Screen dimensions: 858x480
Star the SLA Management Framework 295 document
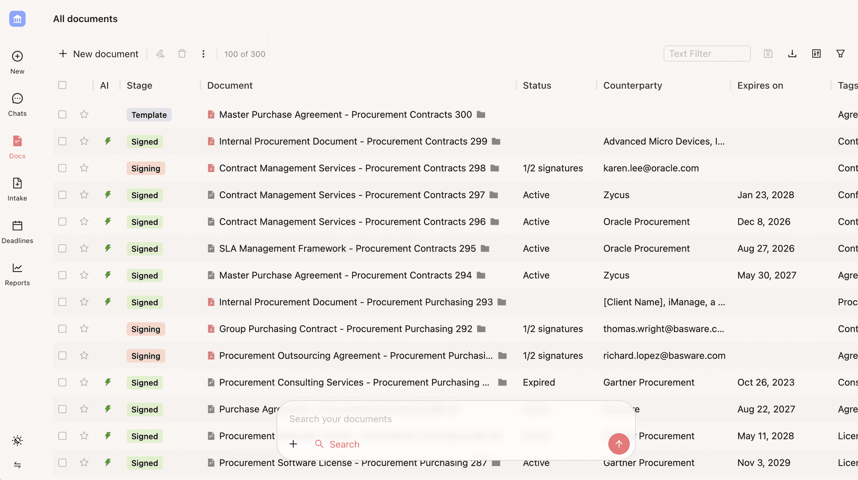pos(83,248)
